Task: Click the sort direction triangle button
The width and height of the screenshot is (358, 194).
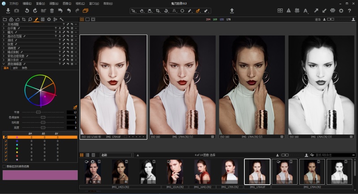Action: (138, 155)
